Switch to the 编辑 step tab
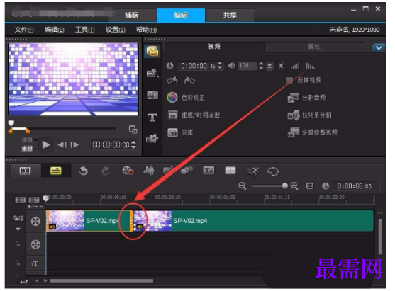The image size is (395, 291). point(181,16)
